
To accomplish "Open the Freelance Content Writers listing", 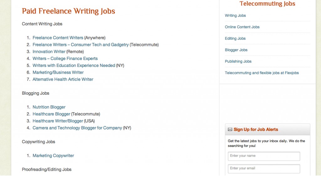I will pyautogui.click(x=58, y=38).
